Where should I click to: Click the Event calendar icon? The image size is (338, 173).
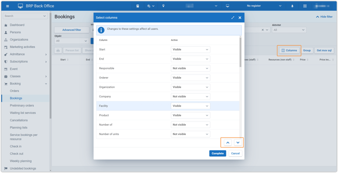pos(6,69)
